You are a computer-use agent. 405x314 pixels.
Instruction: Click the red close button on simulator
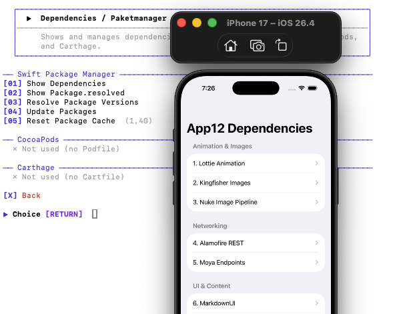(x=181, y=23)
